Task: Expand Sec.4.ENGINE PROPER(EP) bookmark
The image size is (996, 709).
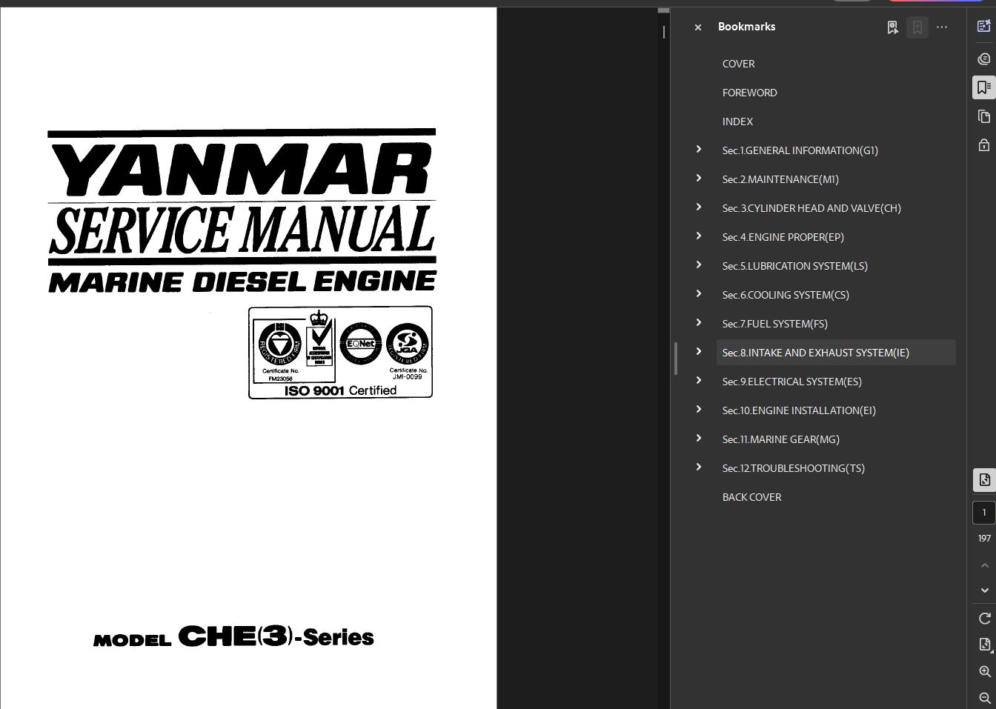Action: click(x=699, y=236)
